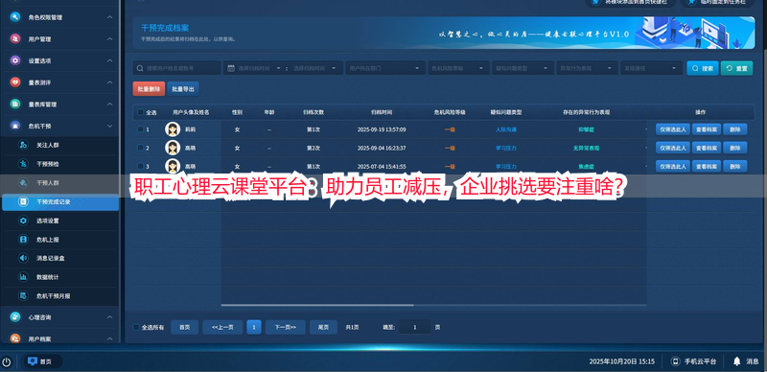
Task: Click the 2025-09-19 13:57:09 archive time cell
Action: click(382, 129)
